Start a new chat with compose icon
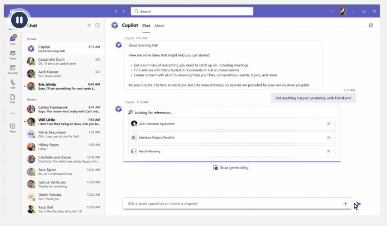The height and width of the screenshot is (226, 387). 97,25
